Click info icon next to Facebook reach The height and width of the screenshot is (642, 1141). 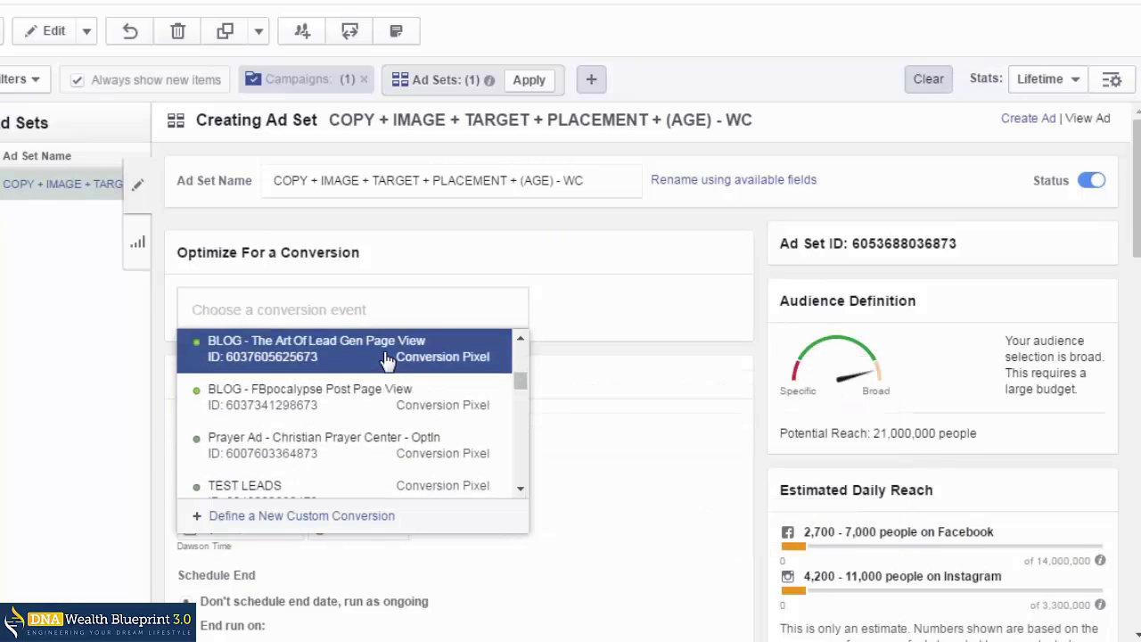pos(1100,560)
